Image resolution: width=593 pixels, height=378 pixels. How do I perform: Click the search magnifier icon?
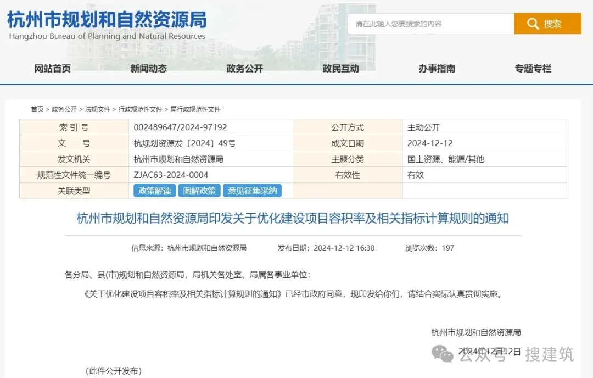(533, 24)
